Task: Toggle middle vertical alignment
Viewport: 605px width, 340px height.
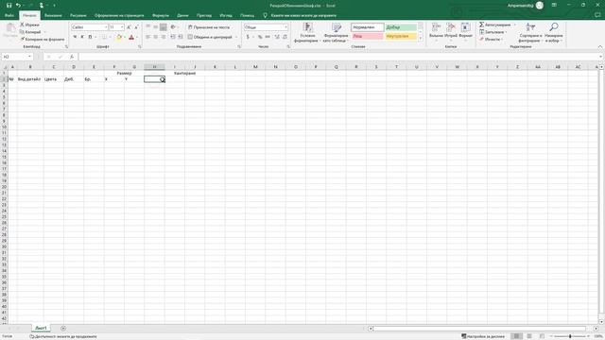Action: click(155, 27)
